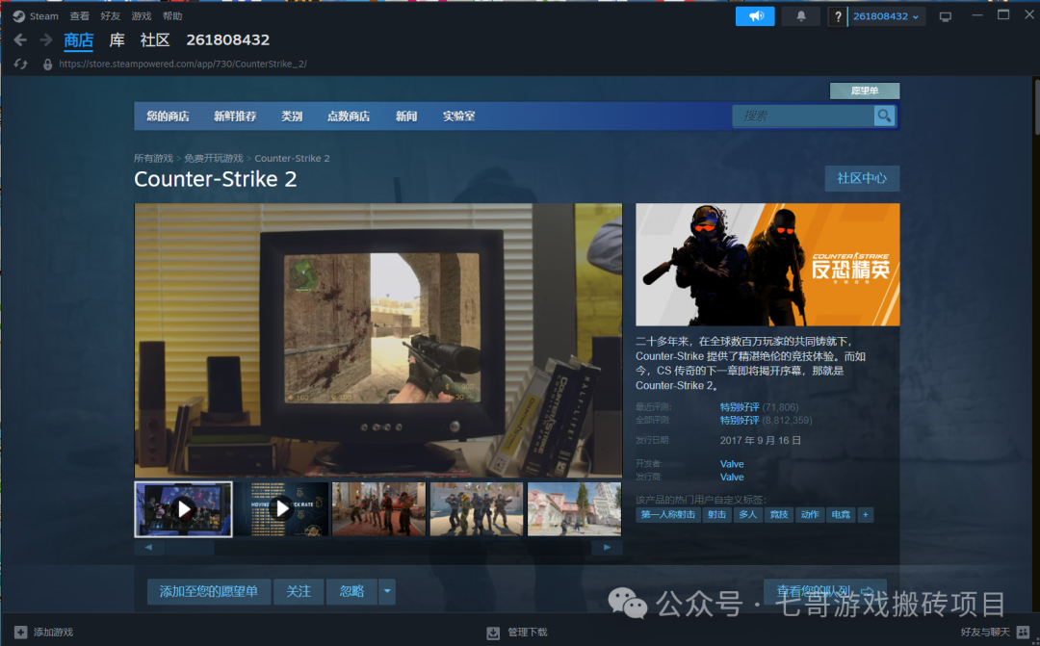Viewport: 1040px width, 646px height.
Task: Open the 261808432 account dropdown
Action: [886, 16]
